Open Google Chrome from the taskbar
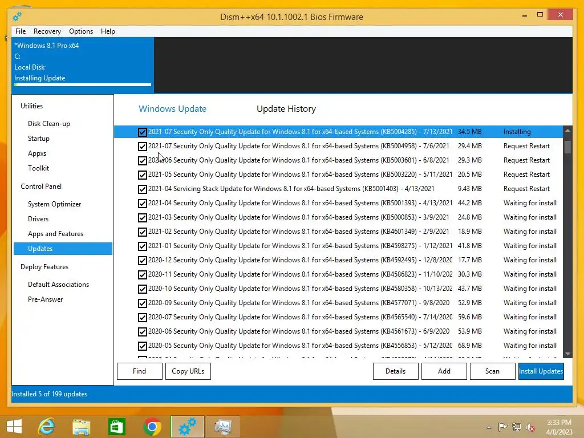Image resolution: width=584 pixels, height=438 pixels. coord(152,427)
